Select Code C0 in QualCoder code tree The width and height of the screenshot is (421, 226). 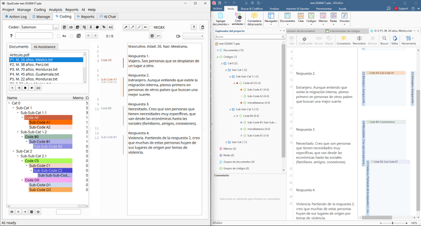(48, 161)
